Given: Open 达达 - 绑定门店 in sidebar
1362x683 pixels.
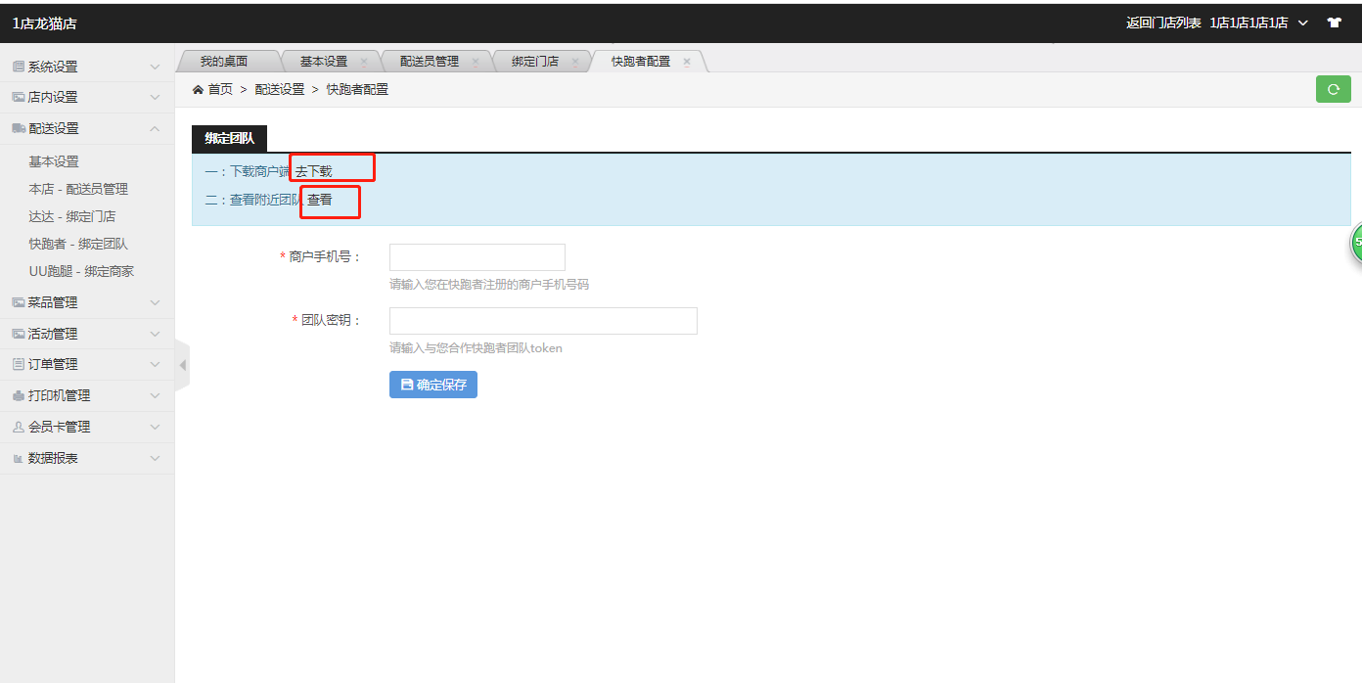Looking at the screenshot, I should click(72, 216).
